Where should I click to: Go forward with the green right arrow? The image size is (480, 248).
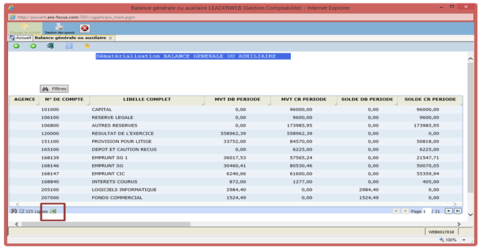coord(33,46)
